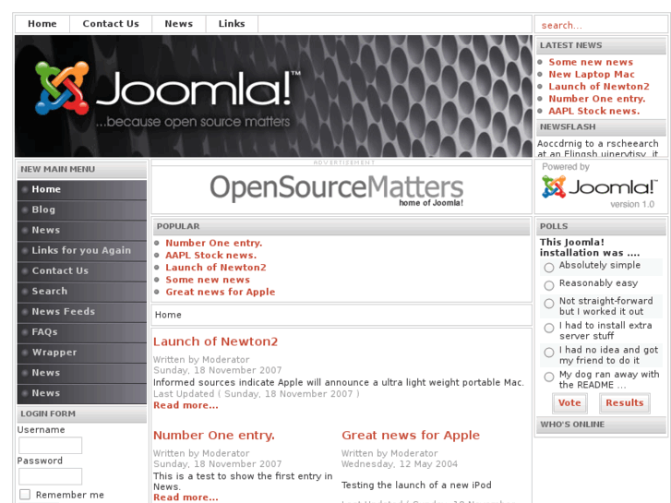Open Latest News item 'Some new news'

(591, 62)
